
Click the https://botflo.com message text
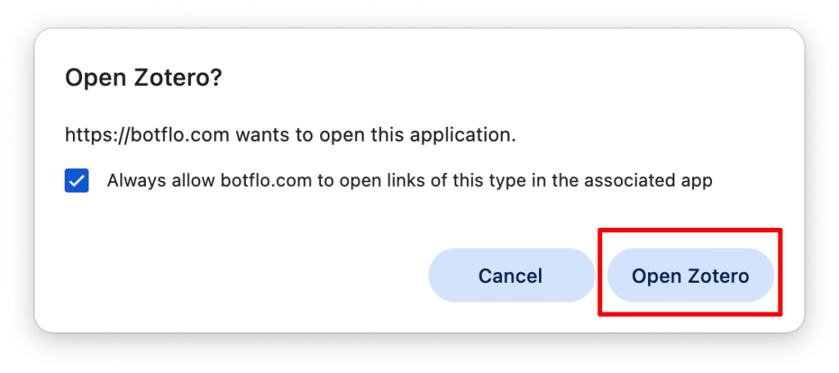point(290,135)
